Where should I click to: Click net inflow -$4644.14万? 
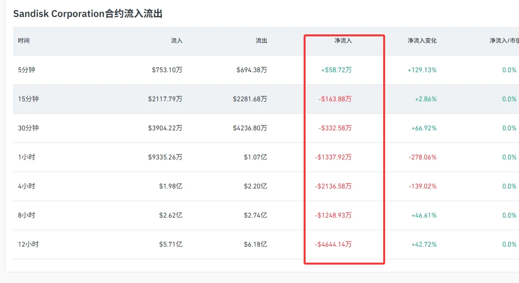tap(333, 244)
